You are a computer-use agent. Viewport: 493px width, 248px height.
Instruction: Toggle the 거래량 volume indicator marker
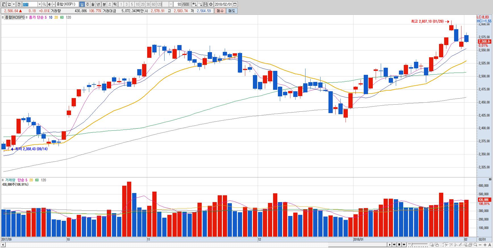[x=3, y=180]
